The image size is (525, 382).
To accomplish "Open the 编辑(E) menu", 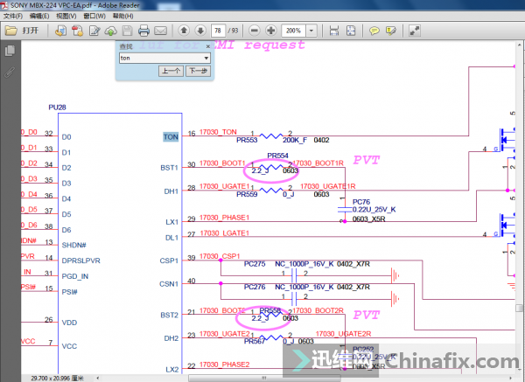I will tap(39, 16).
